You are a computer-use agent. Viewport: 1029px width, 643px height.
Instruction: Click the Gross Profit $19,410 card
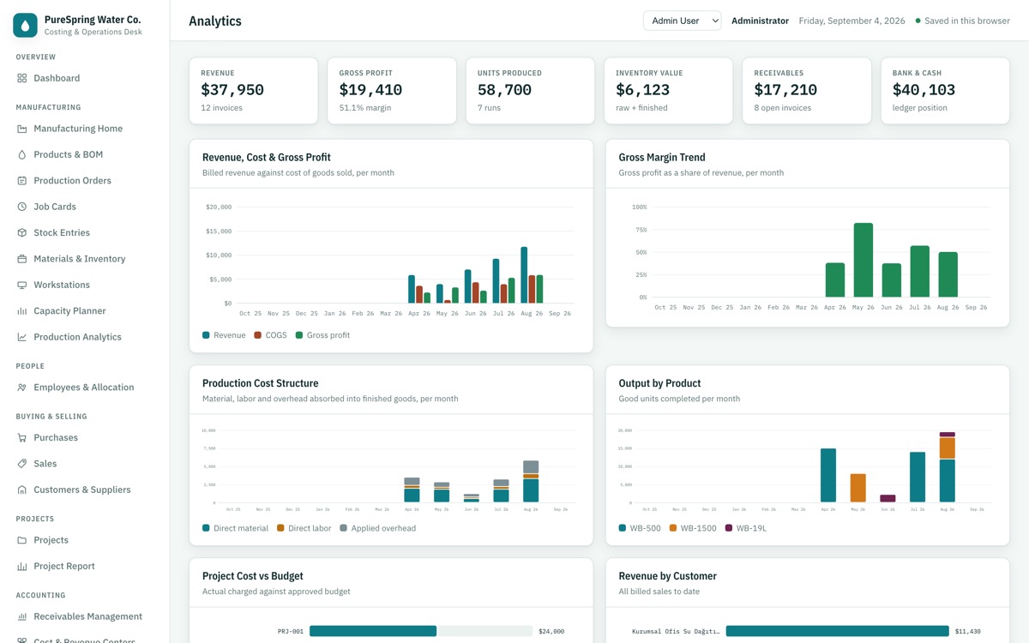click(392, 91)
